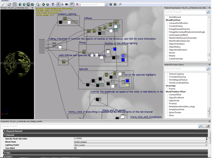
Task: Click the first binoculars find icon
Action: [111, 4]
